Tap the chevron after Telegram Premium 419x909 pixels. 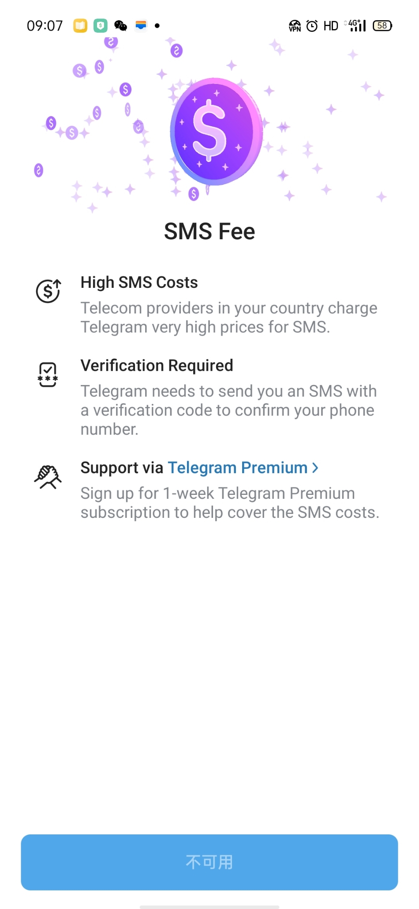(x=315, y=468)
